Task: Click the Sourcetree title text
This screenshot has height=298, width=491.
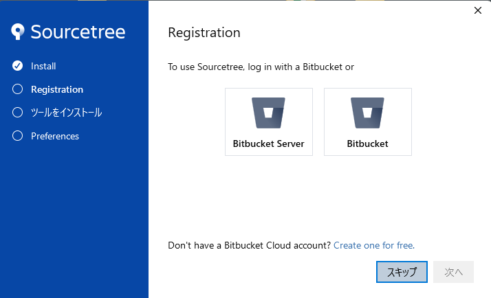Action: pos(78,32)
